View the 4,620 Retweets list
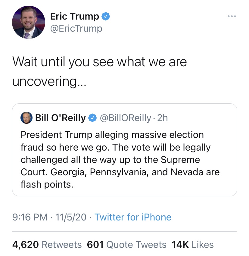The height and width of the screenshot is (256, 249). pos(47,245)
